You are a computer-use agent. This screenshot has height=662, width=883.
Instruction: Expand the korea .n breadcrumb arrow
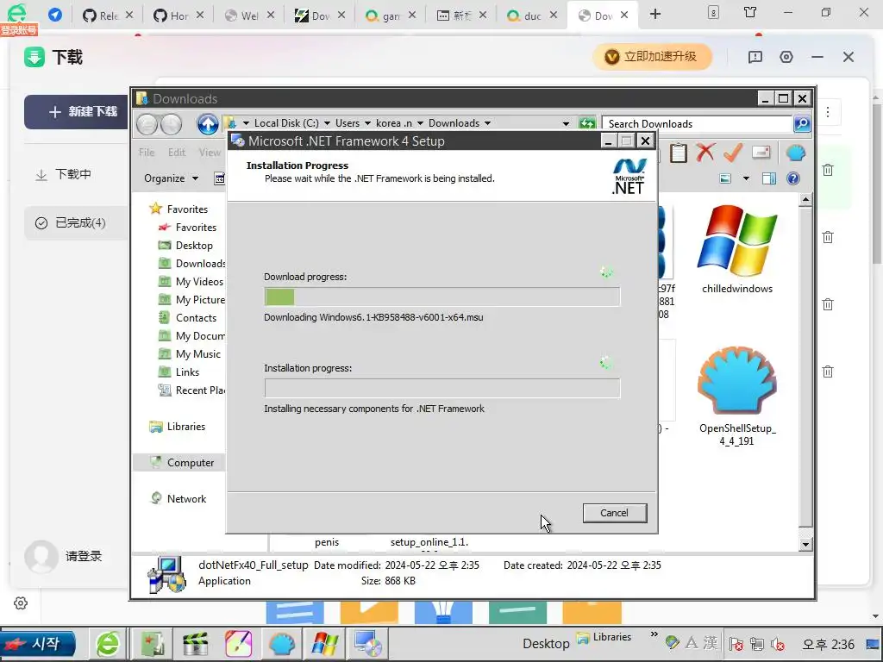pyautogui.click(x=420, y=123)
